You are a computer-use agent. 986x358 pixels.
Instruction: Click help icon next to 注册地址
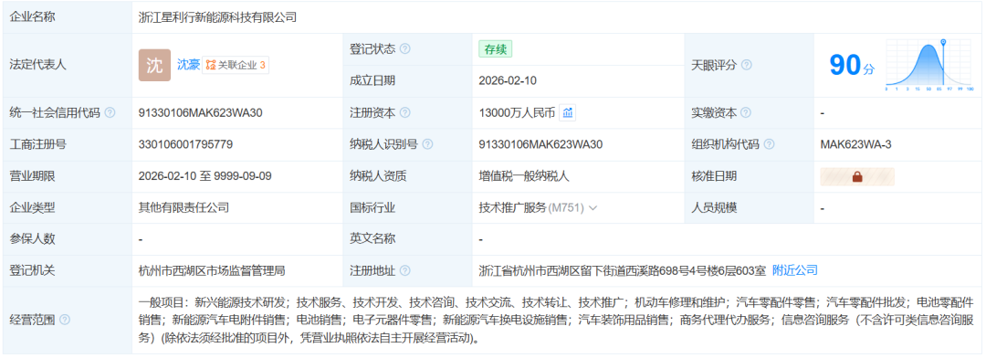405,271
